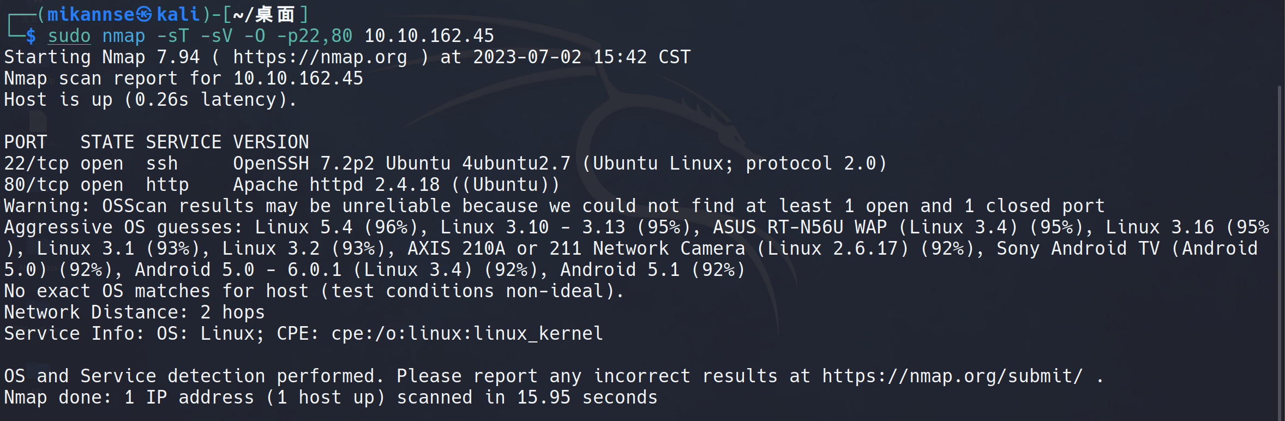The image size is (1285, 421).
Task: Click the Kali skull symbol in the prompt
Action: click(144, 15)
